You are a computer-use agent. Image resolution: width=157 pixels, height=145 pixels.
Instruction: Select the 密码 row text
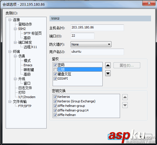pos(61,65)
